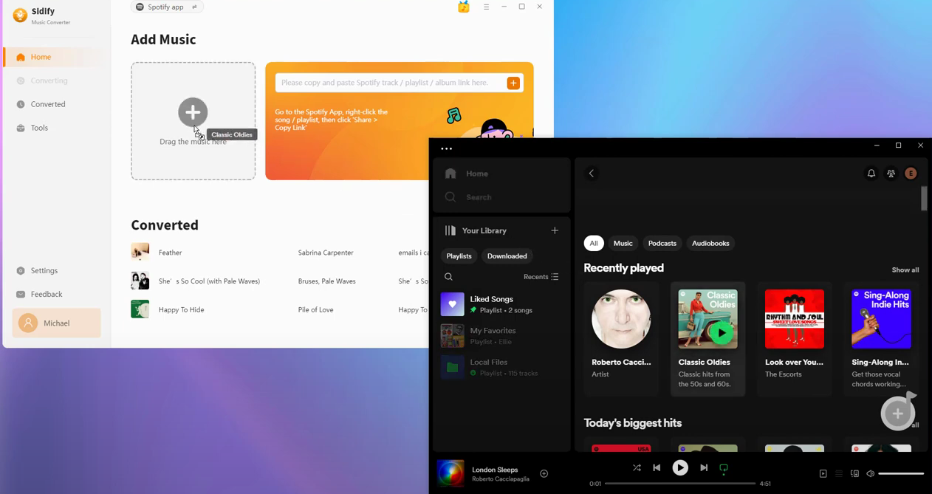Select the All filter chip
The height and width of the screenshot is (494, 932).
(x=594, y=243)
